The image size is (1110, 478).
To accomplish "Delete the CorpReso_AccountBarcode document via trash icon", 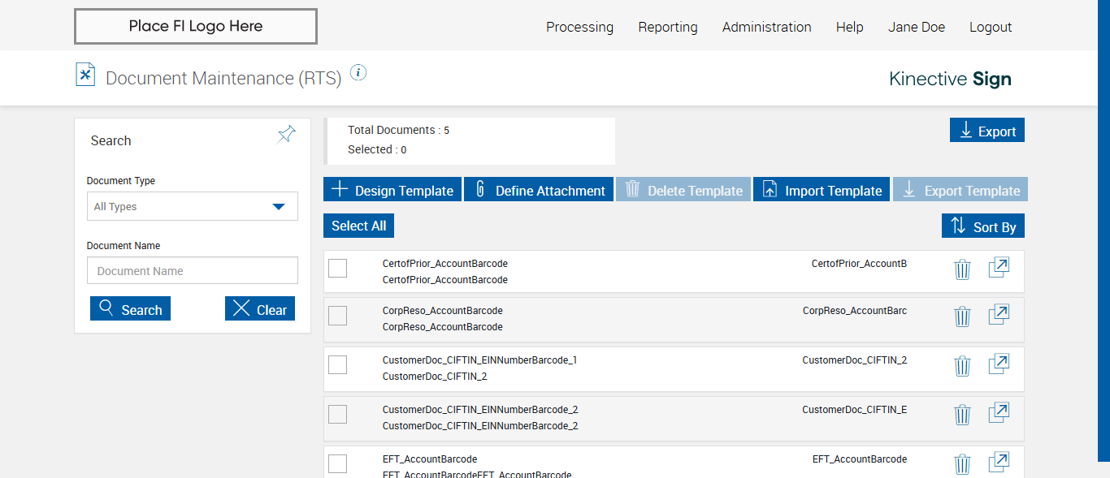I will point(962,316).
